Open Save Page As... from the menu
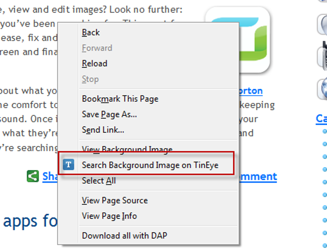The image size is (327, 252). pyautogui.click(x=109, y=114)
